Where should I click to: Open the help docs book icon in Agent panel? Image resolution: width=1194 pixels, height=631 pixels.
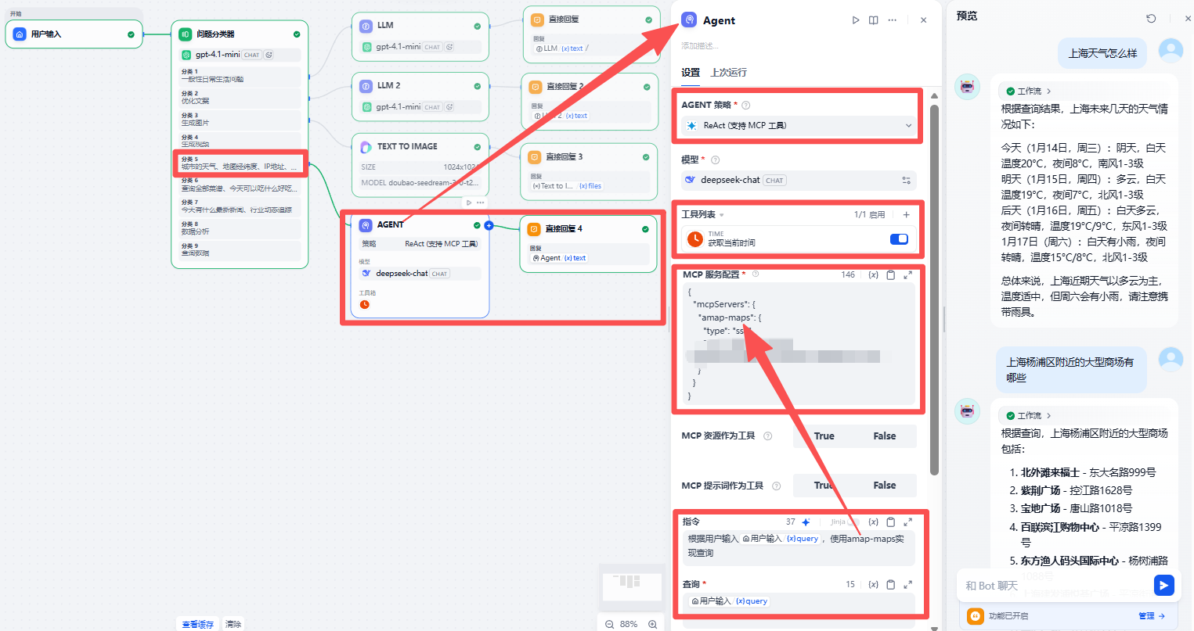874,20
